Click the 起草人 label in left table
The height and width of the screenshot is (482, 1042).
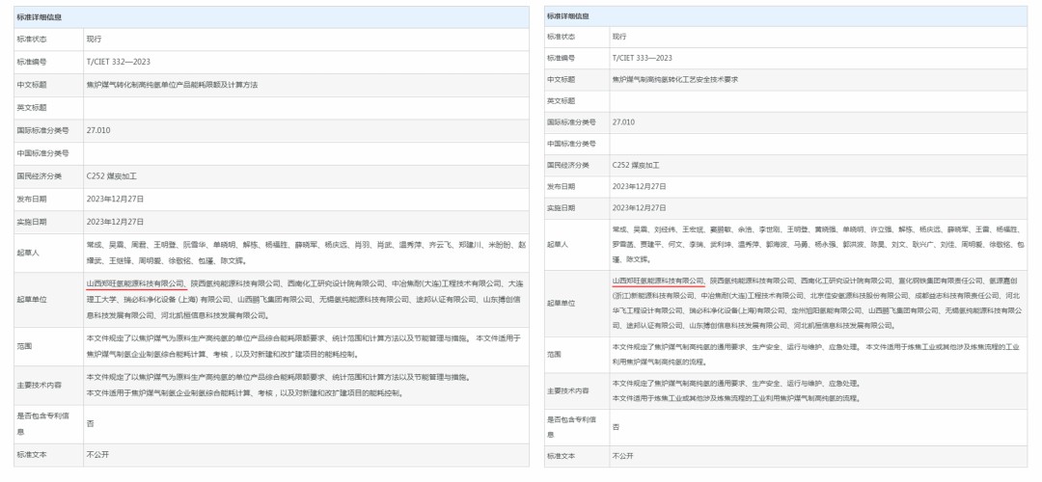tap(29, 253)
